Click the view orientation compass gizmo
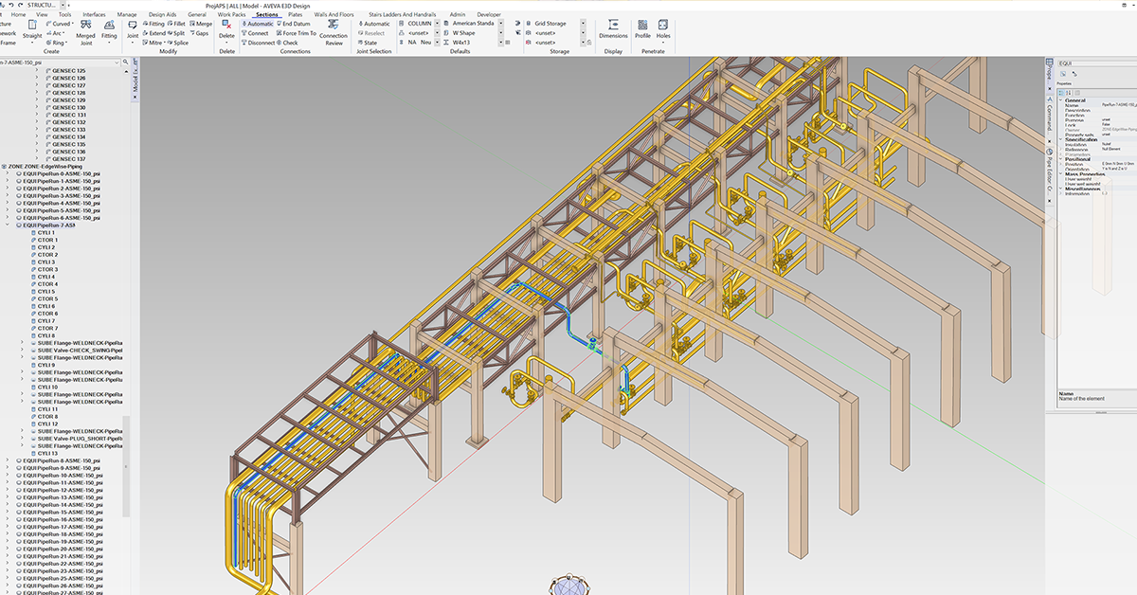This screenshot has width=1137, height=595. point(568,585)
